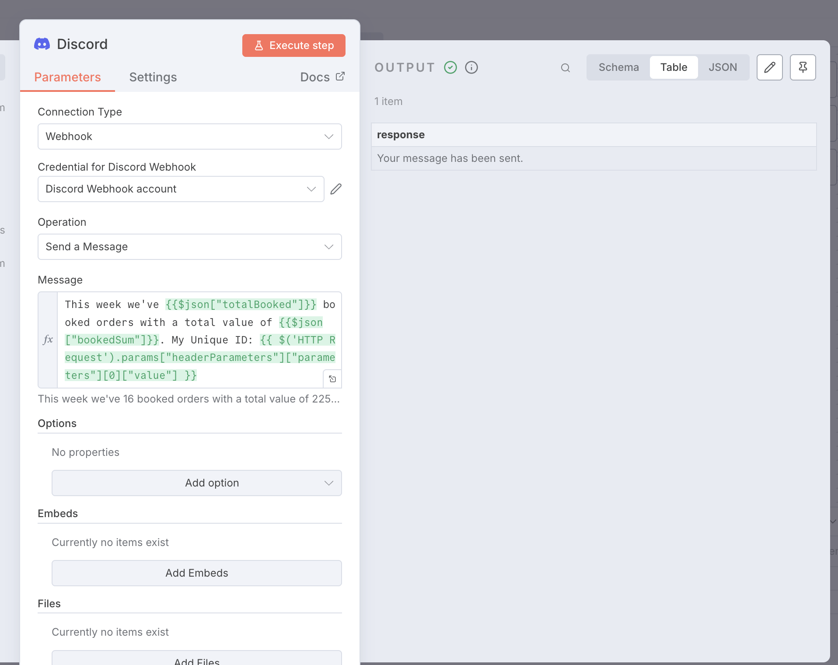
Task: Open the expanded expression editor icon
Action: click(332, 379)
